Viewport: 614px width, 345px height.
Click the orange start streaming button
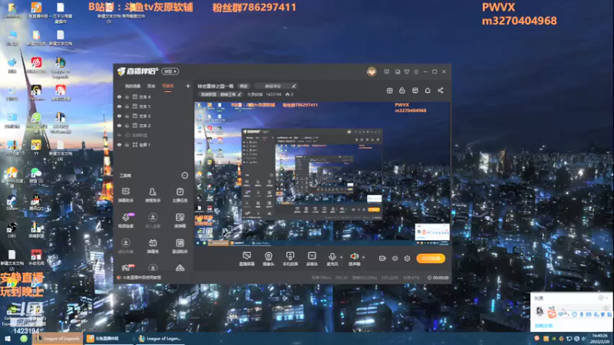point(431,258)
